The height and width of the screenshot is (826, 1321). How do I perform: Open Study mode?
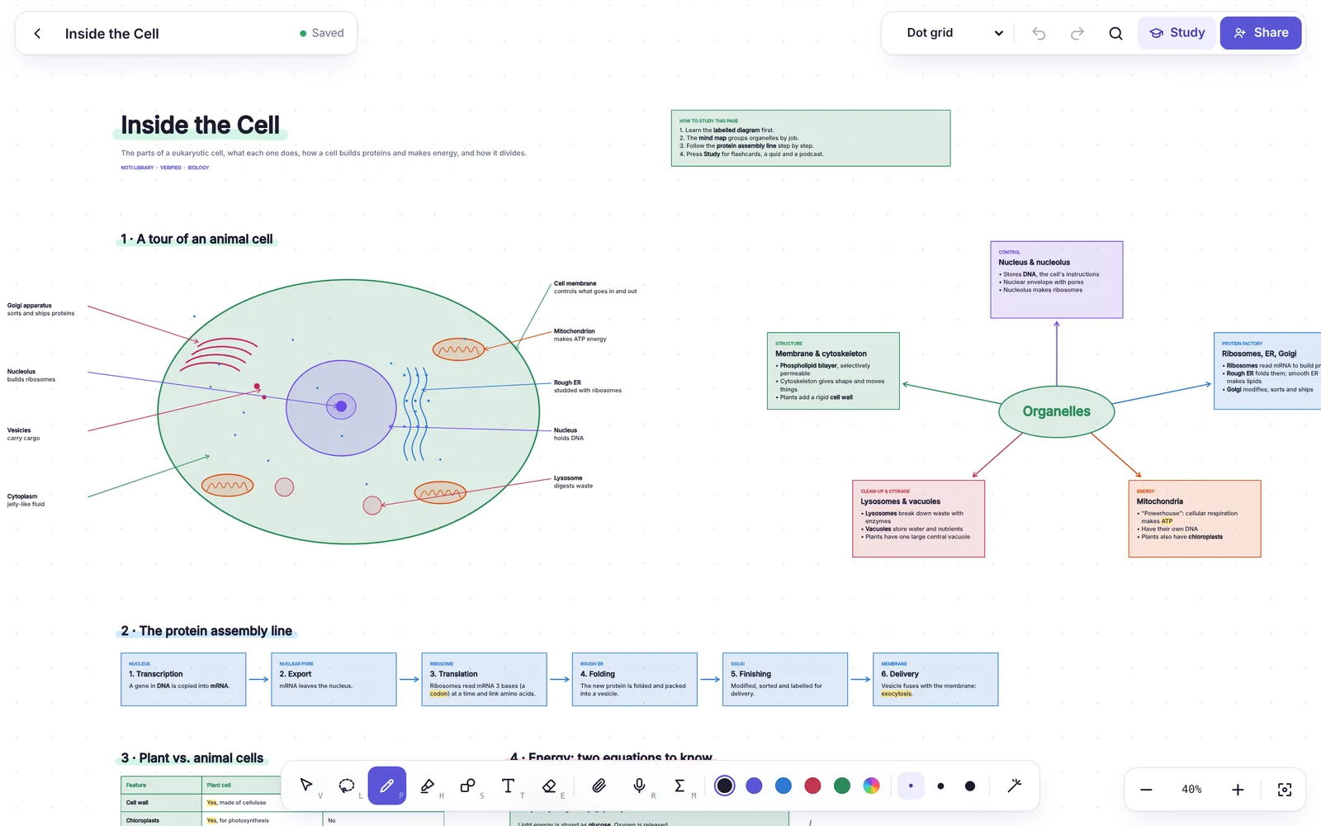pos(1177,33)
